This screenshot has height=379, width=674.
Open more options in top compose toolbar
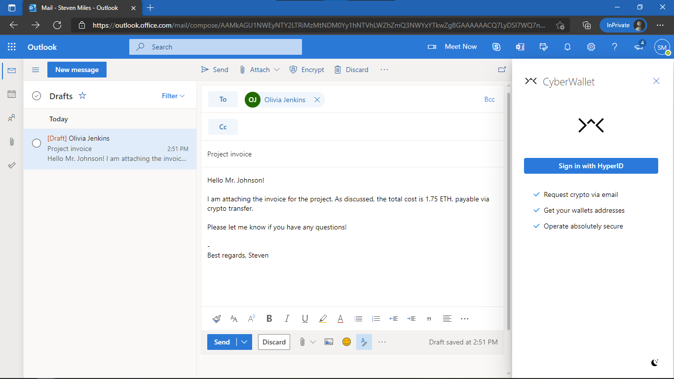coord(384,70)
